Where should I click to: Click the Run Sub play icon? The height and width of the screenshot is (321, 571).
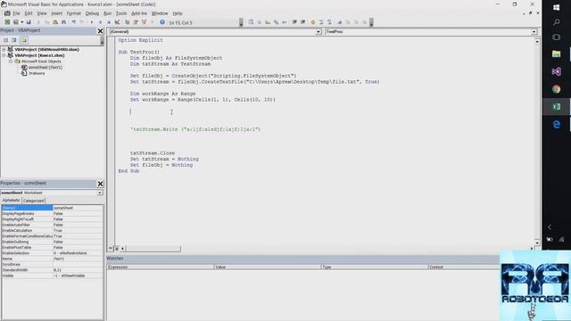[92, 22]
